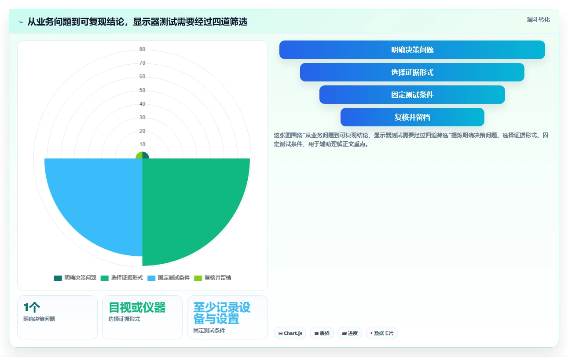This screenshot has width=568, height=357.
Task: Click the 明确决策问题 legend label
Action: (x=81, y=278)
